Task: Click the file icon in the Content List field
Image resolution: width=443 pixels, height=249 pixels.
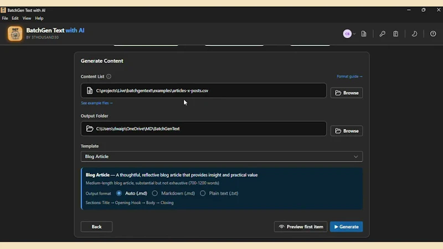Action: click(x=90, y=91)
